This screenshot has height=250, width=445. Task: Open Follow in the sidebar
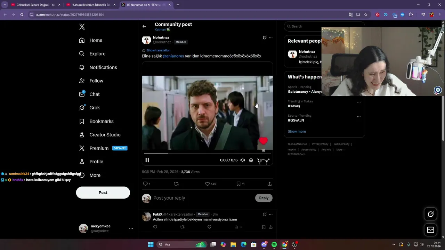pyautogui.click(x=91, y=81)
